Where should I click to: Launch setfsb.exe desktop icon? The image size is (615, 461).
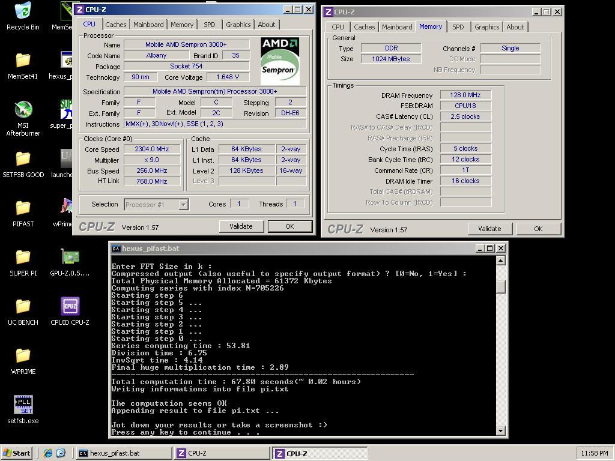pyautogui.click(x=23, y=409)
